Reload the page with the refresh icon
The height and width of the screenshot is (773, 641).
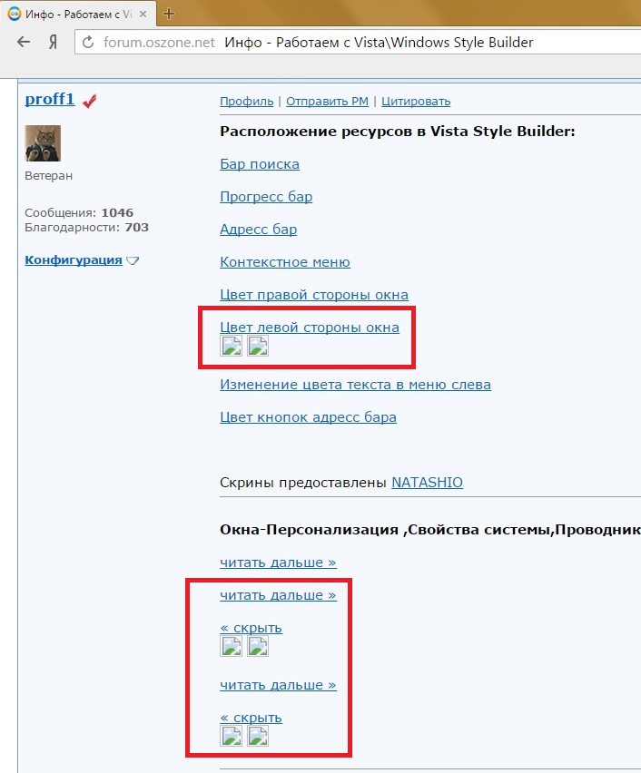pyautogui.click(x=88, y=43)
